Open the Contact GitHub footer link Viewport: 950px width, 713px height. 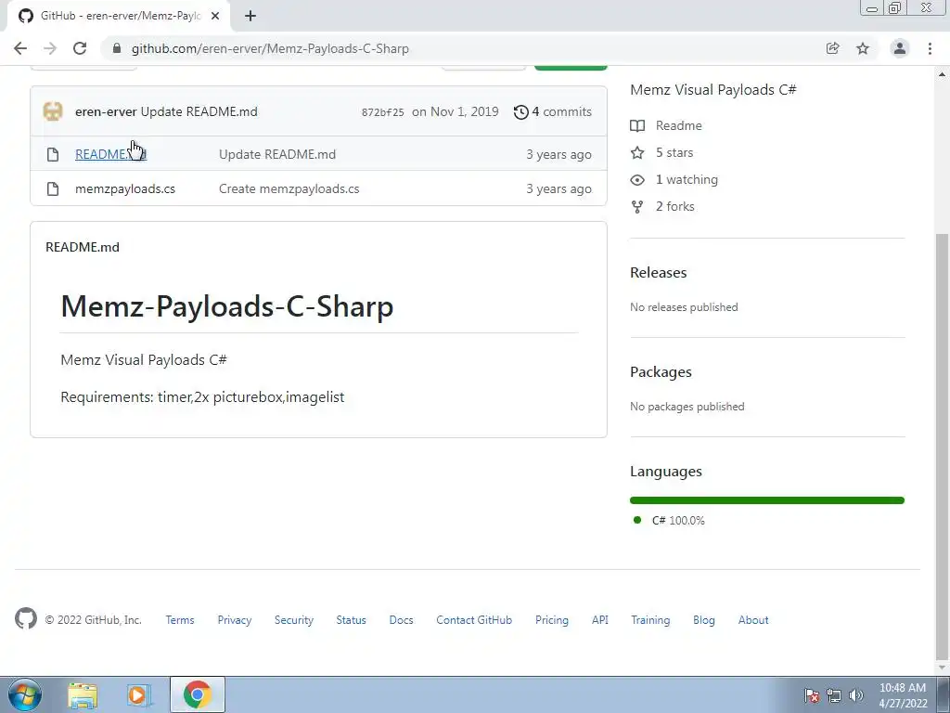coord(474,619)
